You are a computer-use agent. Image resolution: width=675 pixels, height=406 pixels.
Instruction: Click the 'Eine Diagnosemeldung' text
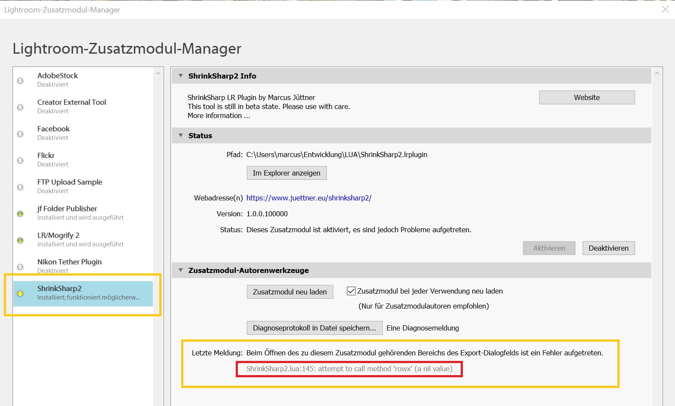423,328
